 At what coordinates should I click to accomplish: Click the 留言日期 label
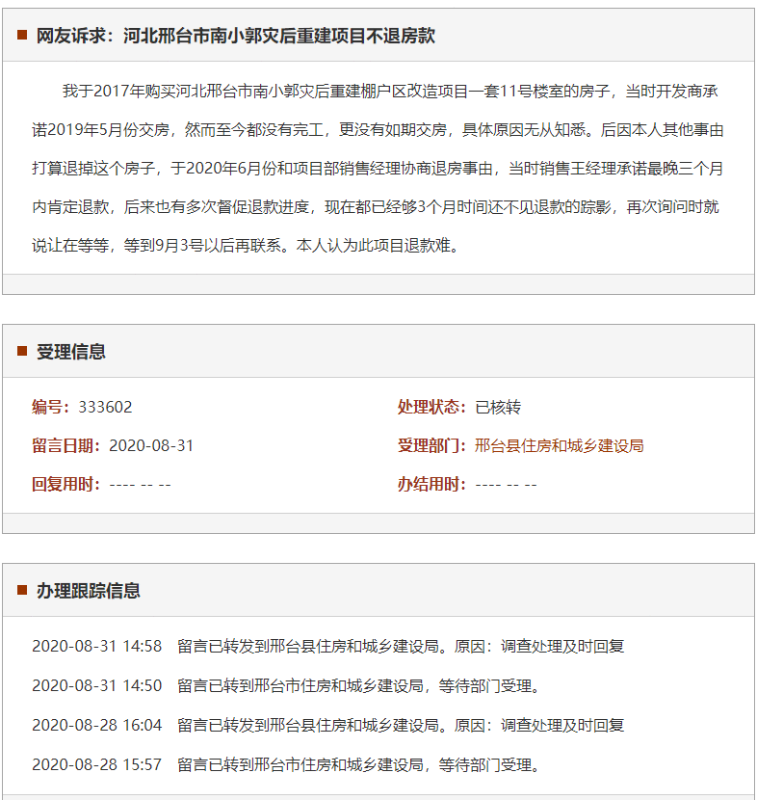(x=66, y=445)
